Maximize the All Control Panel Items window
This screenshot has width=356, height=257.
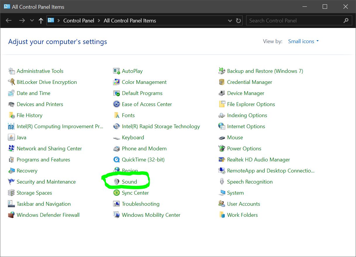[325, 7]
